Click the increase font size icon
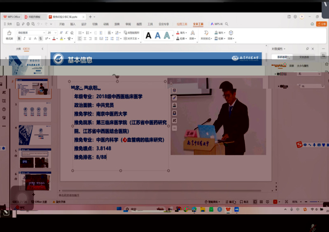The height and width of the screenshot is (232, 329). pos(62,32)
